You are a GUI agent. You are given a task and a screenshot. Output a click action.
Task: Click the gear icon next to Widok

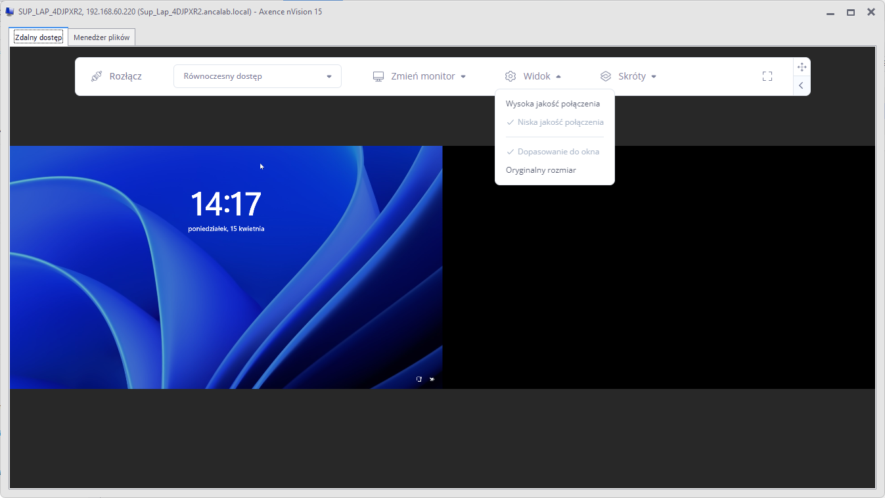click(511, 76)
